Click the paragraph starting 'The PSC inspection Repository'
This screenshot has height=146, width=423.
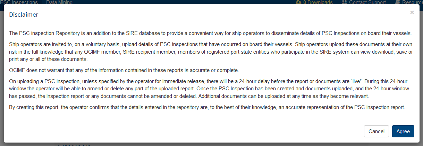tap(210, 33)
